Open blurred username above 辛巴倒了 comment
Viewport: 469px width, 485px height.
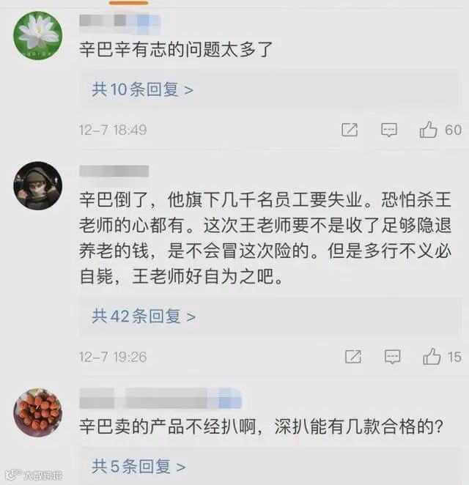[x=114, y=171]
